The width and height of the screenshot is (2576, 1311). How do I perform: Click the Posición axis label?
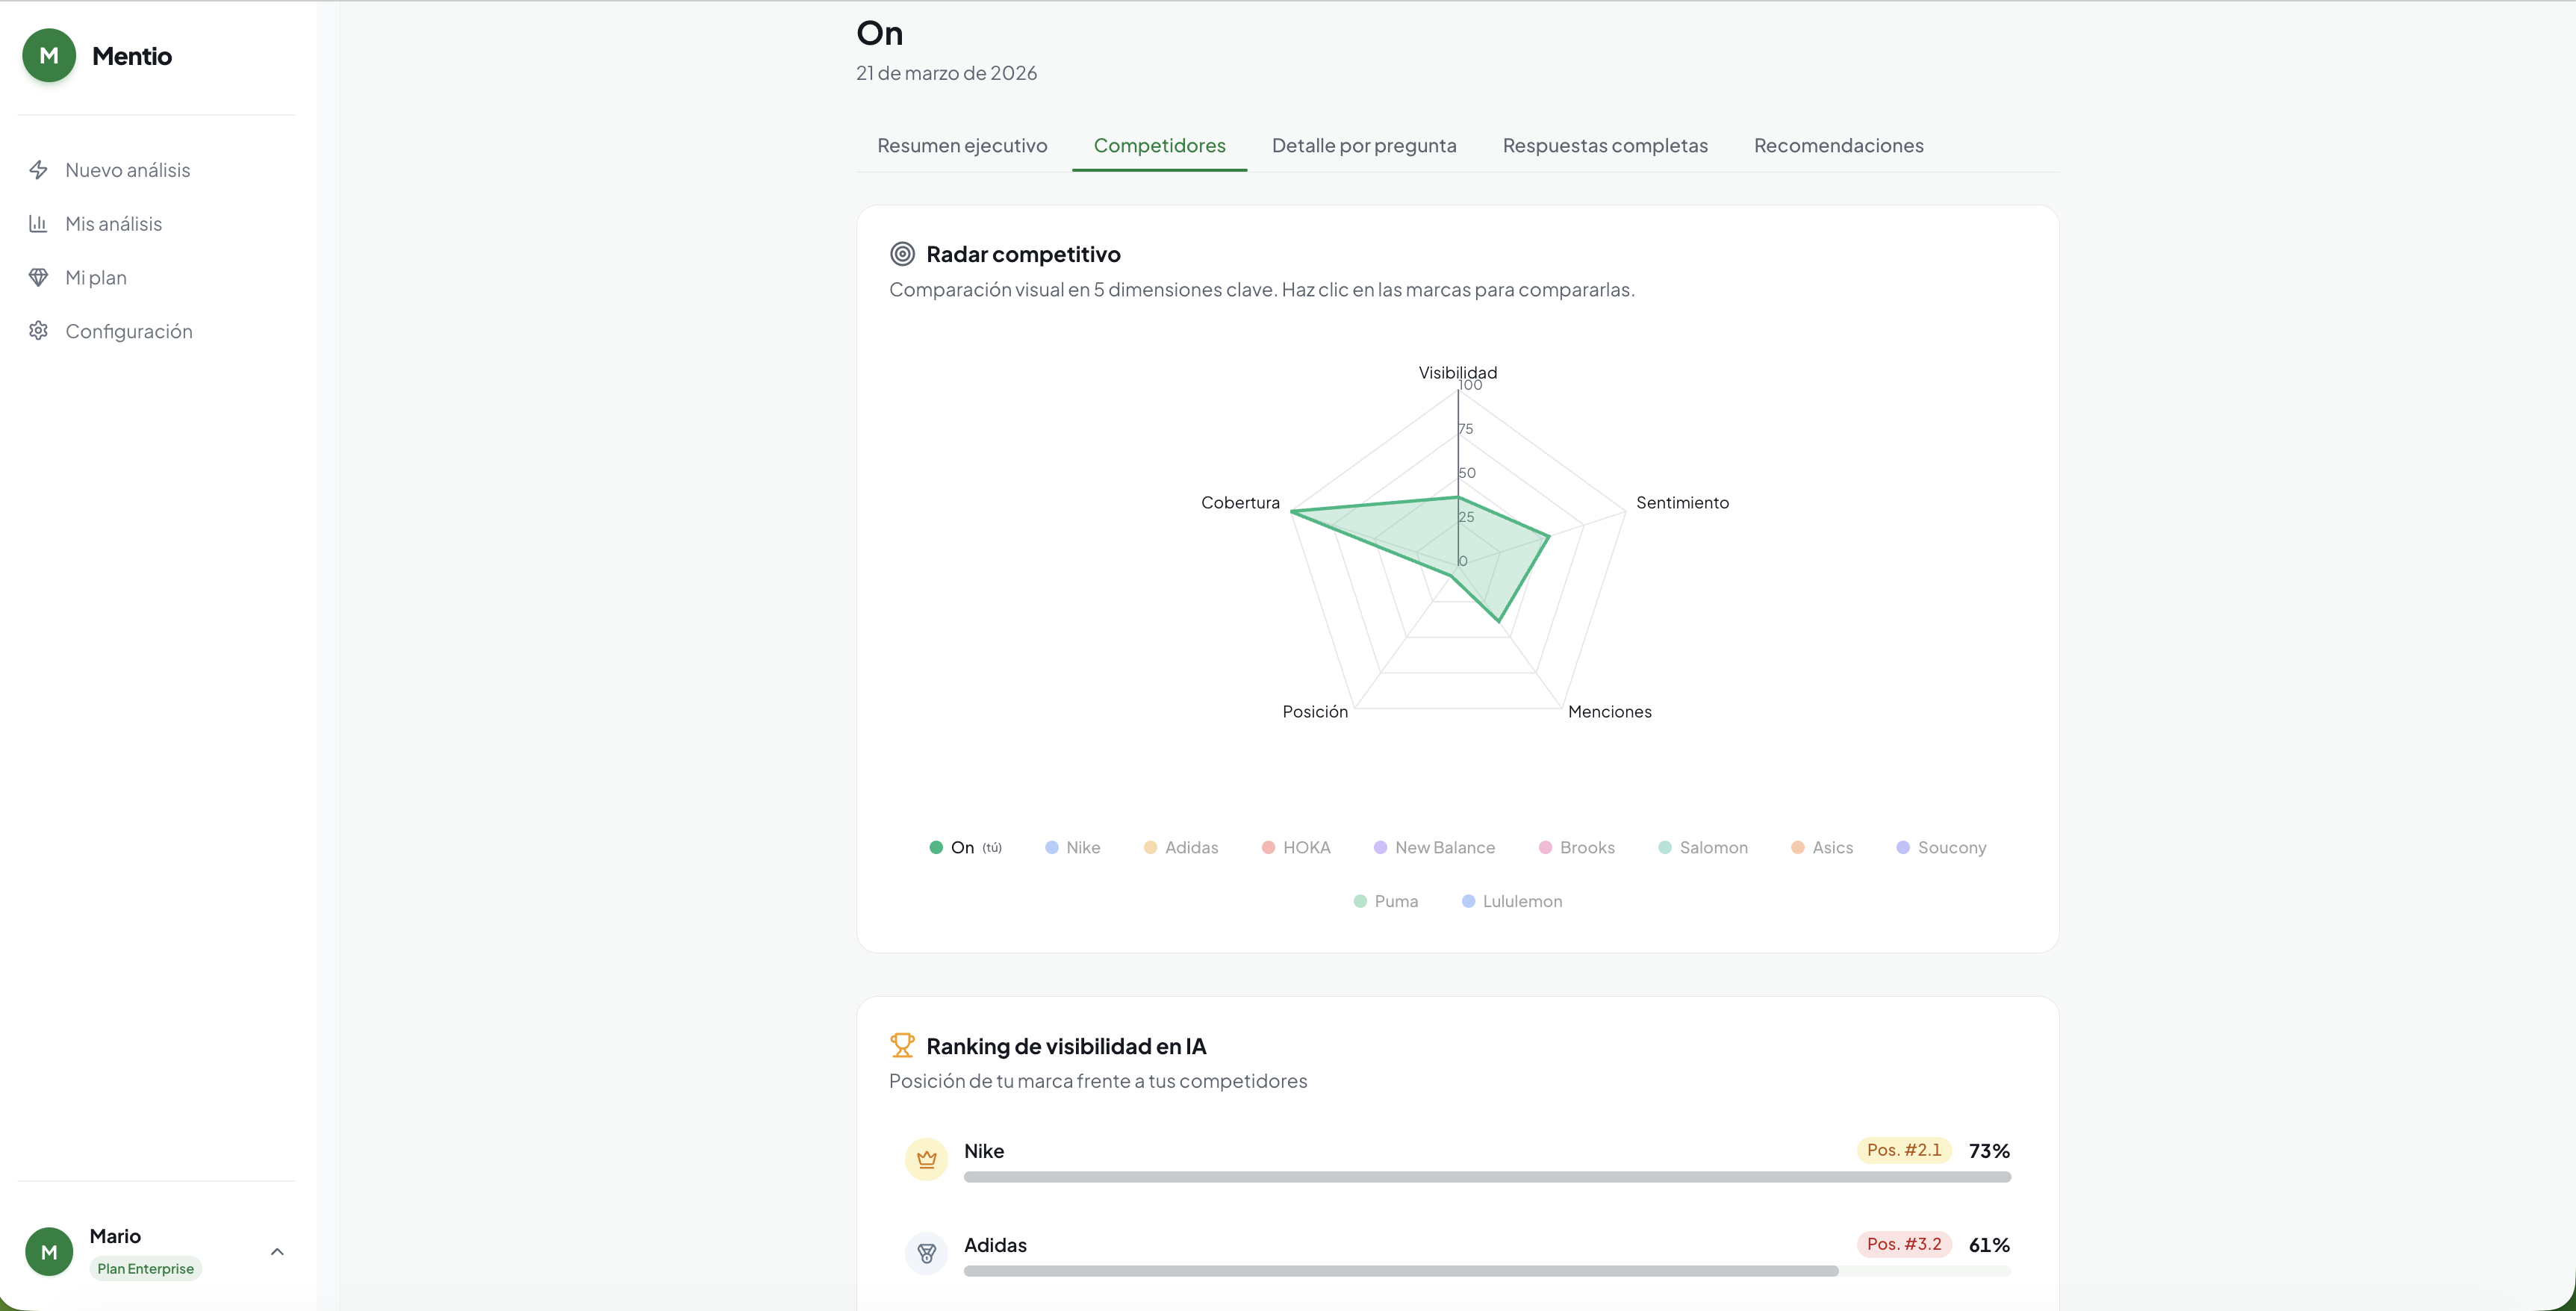pyautogui.click(x=1315, y=712)
